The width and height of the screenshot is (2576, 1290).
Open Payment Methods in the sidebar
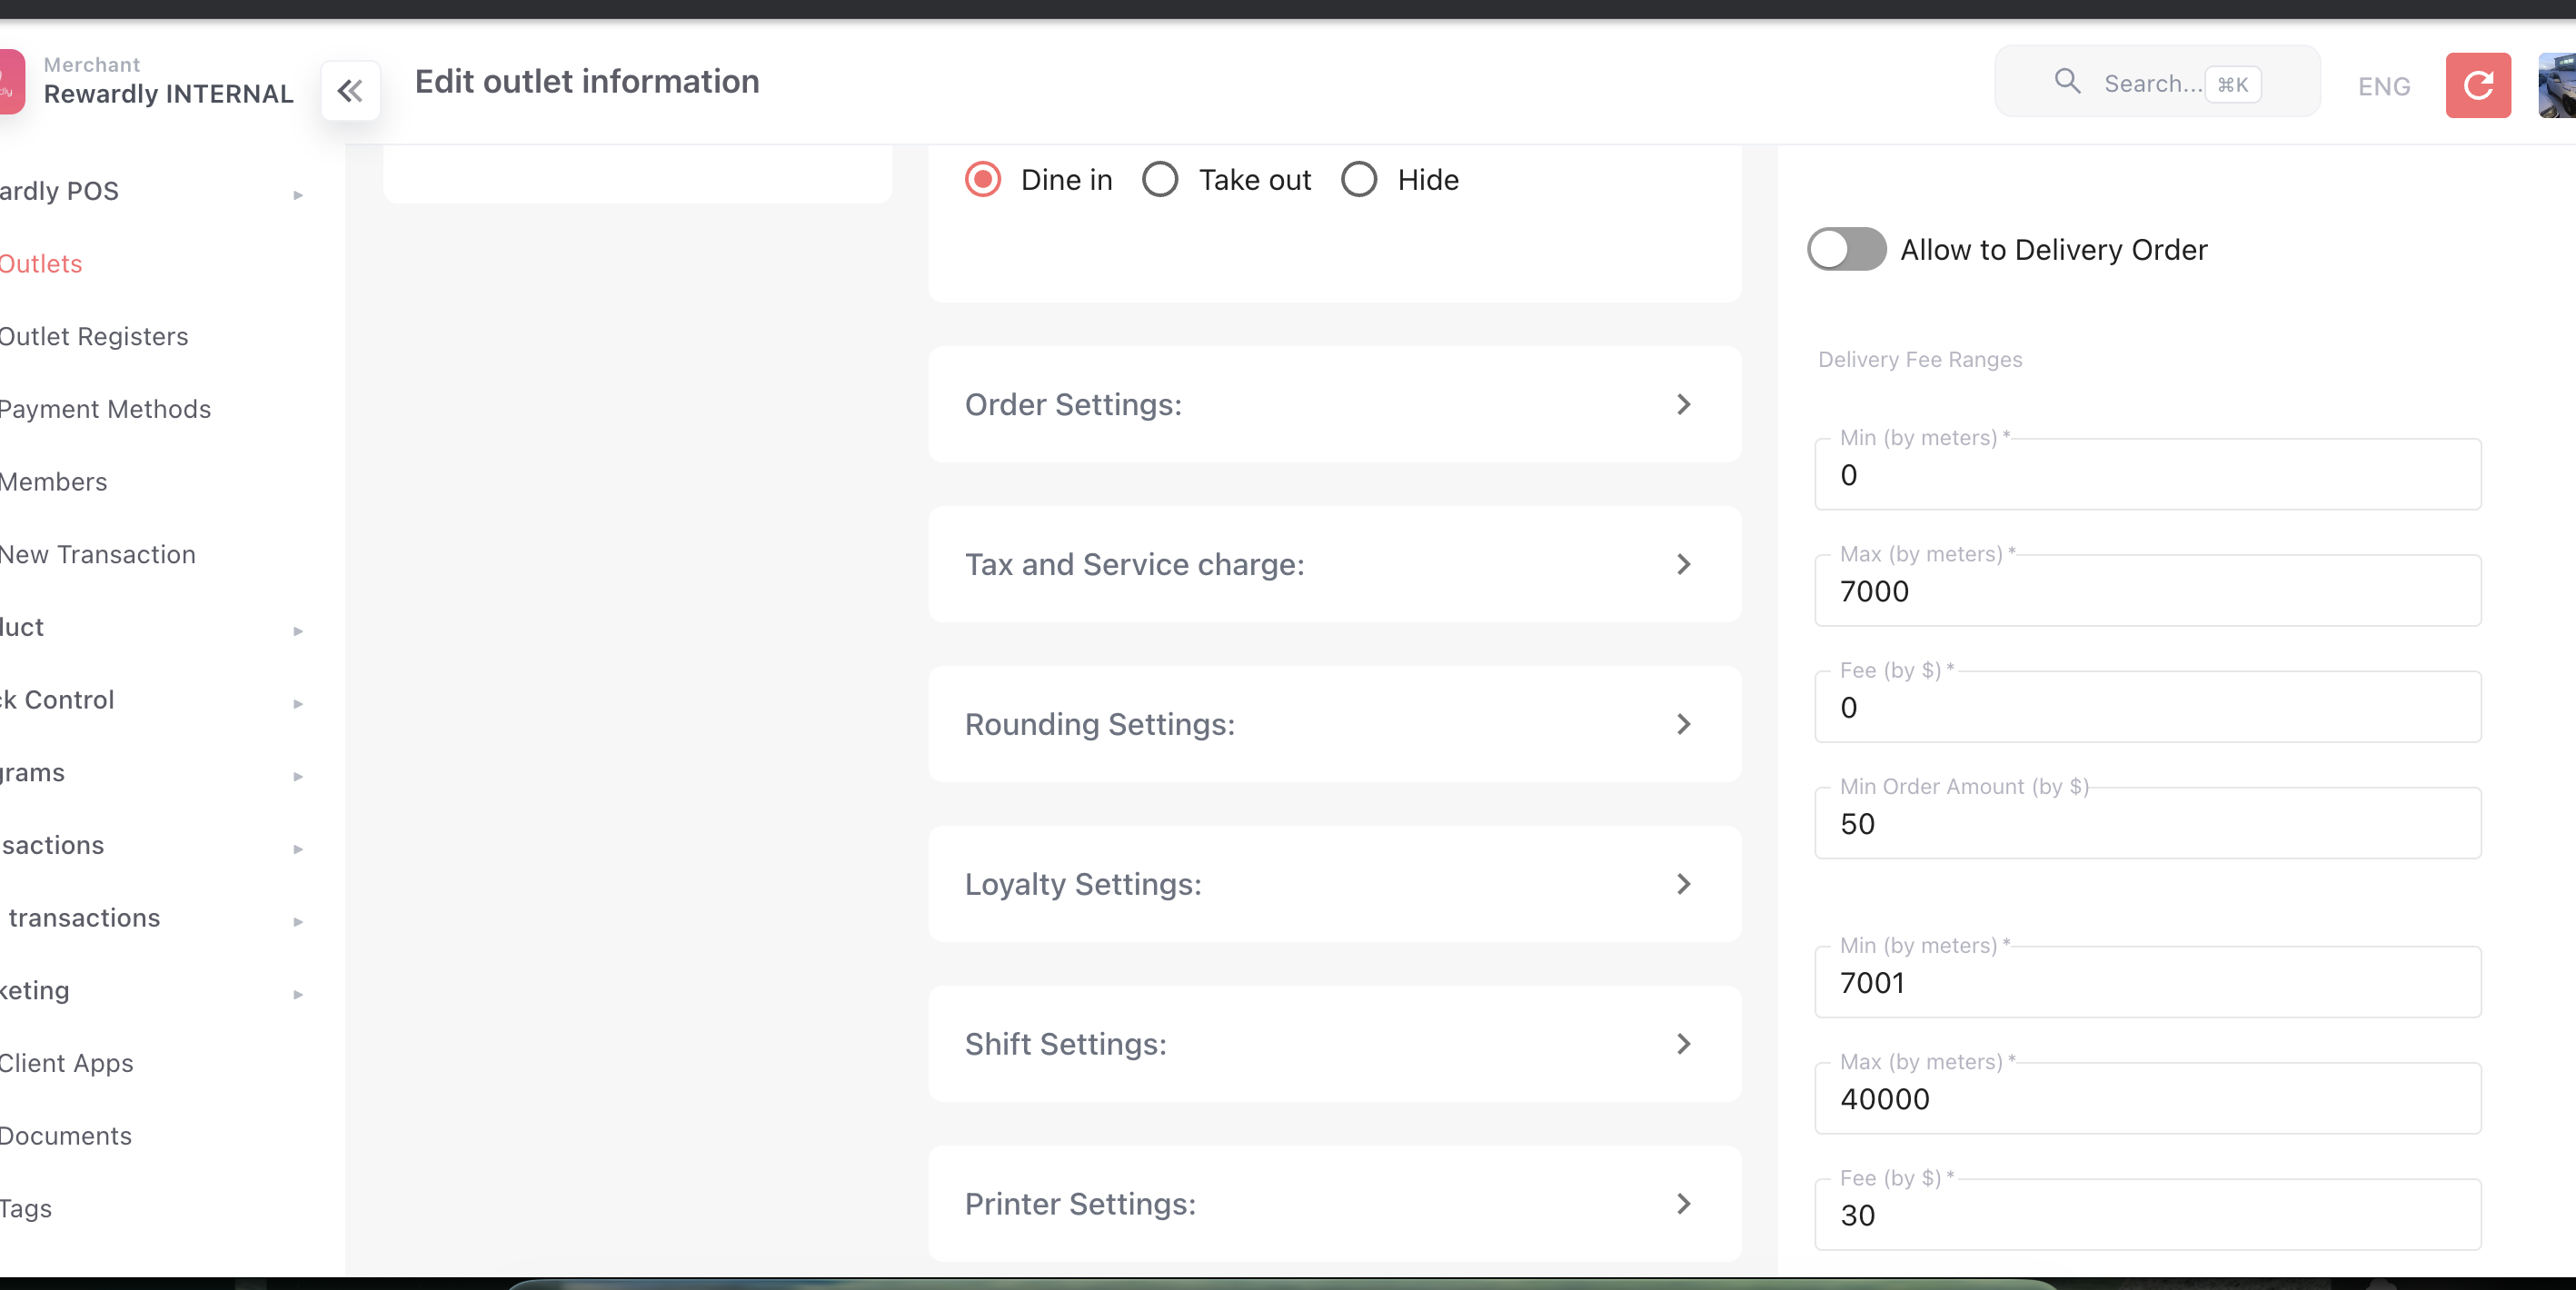[105, 409]
